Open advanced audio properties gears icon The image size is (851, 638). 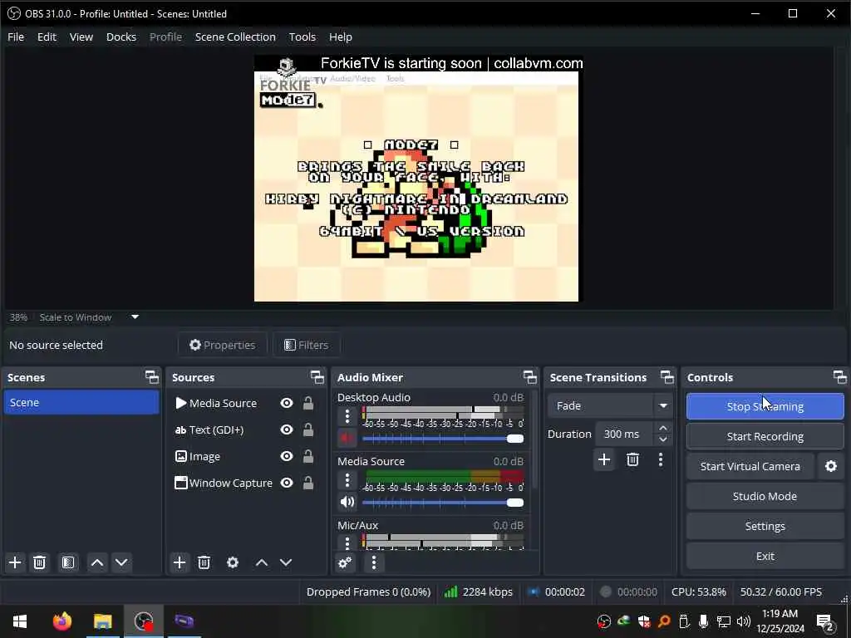(345, 562)
